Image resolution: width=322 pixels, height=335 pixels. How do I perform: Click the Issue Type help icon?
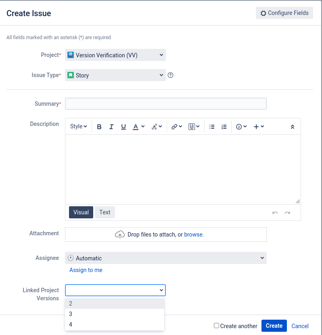170,75
